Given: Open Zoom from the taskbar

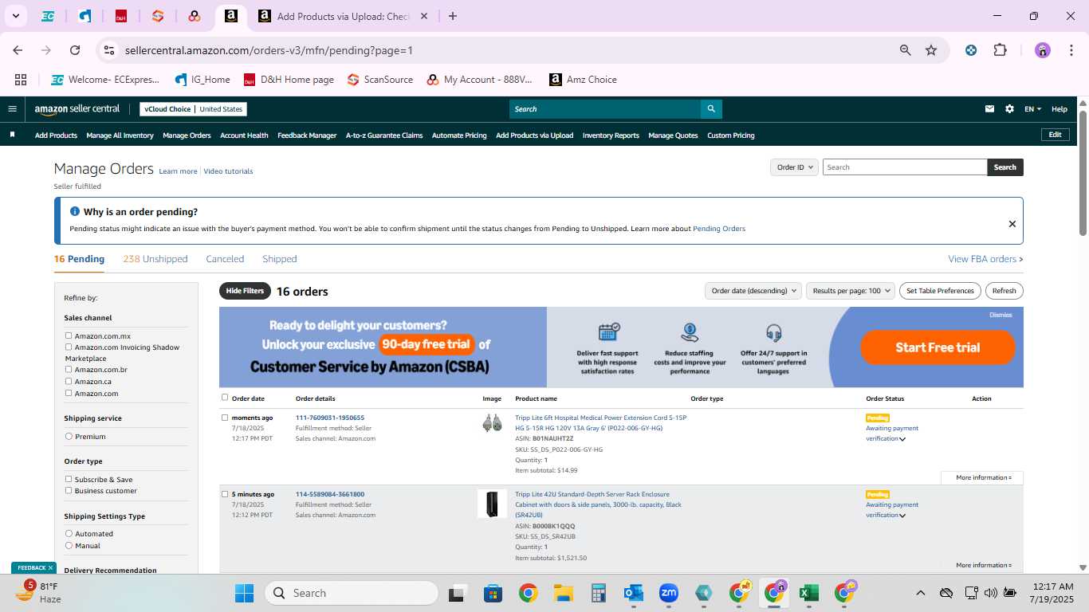Looking at the screenshot, I should click(669, 593).
